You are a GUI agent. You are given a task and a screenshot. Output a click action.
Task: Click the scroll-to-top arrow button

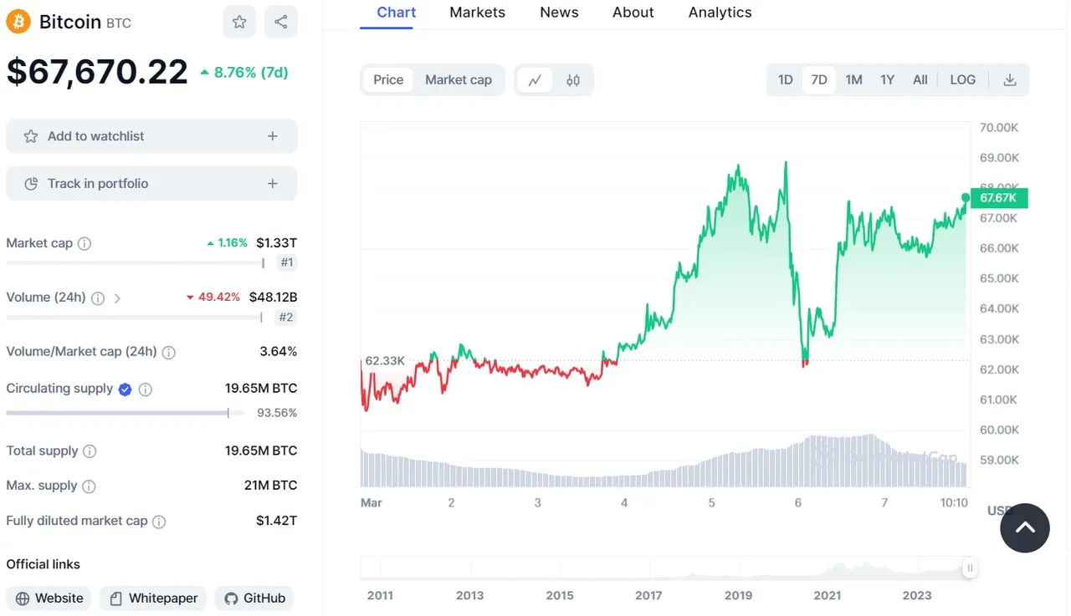click(1025, 528)
